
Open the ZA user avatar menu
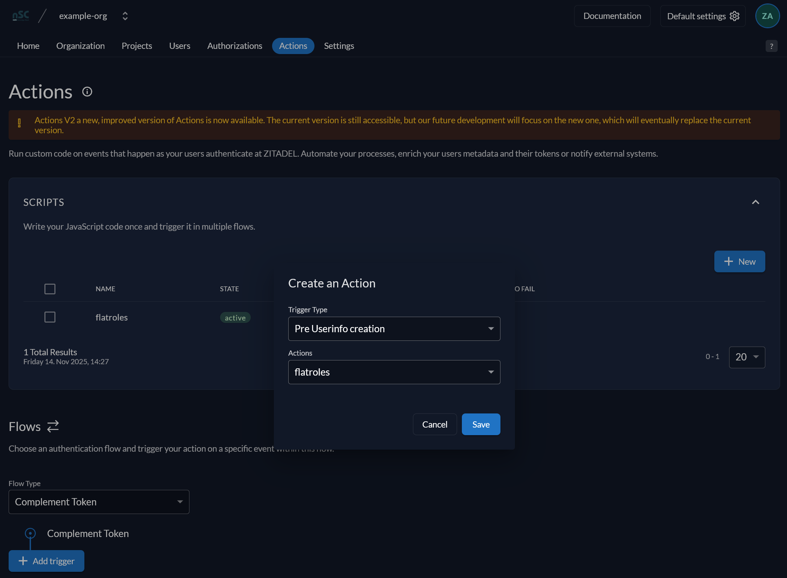[x=767, y=16]
